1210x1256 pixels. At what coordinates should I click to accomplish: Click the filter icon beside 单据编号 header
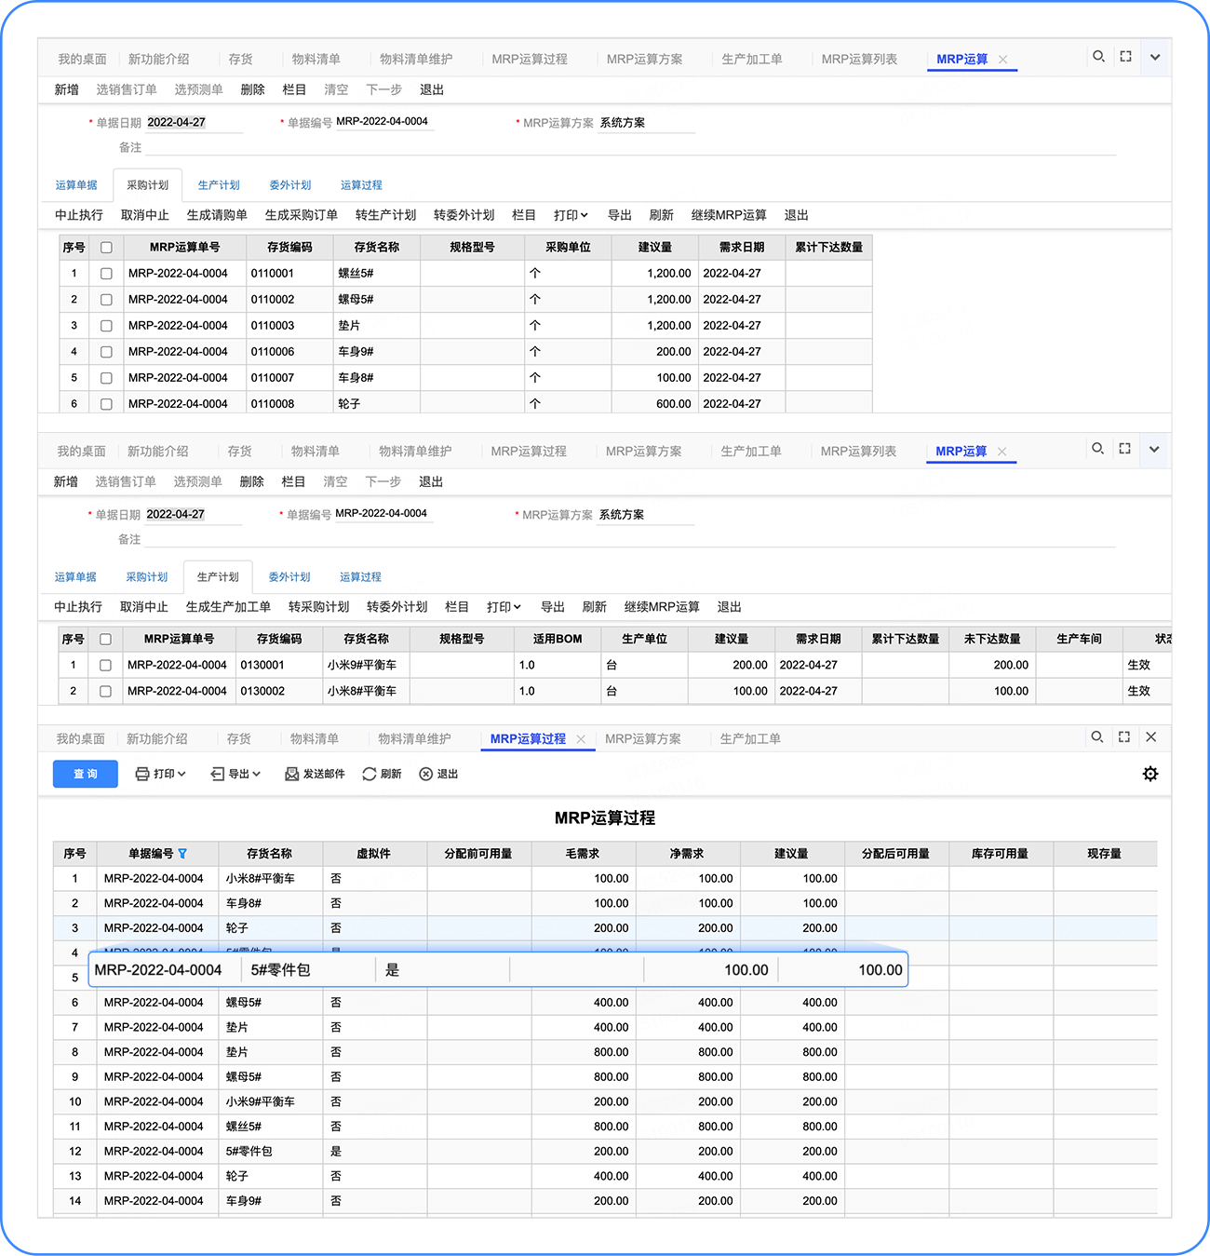point(182,854)
